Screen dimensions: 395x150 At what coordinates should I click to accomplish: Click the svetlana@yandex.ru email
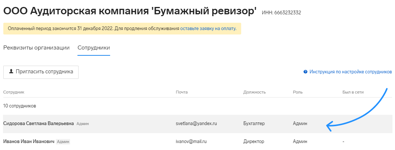click(196, 124)
